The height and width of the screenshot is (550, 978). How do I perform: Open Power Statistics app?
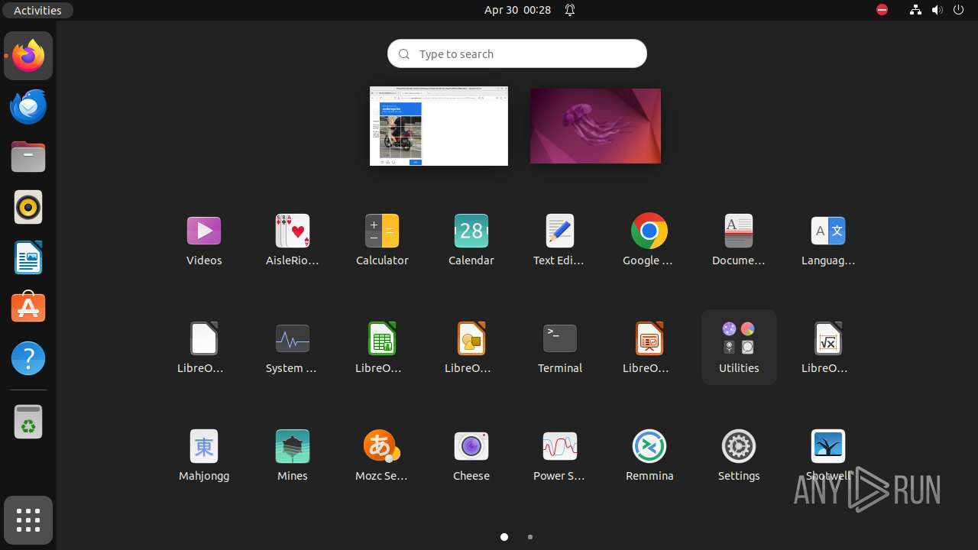560,455
